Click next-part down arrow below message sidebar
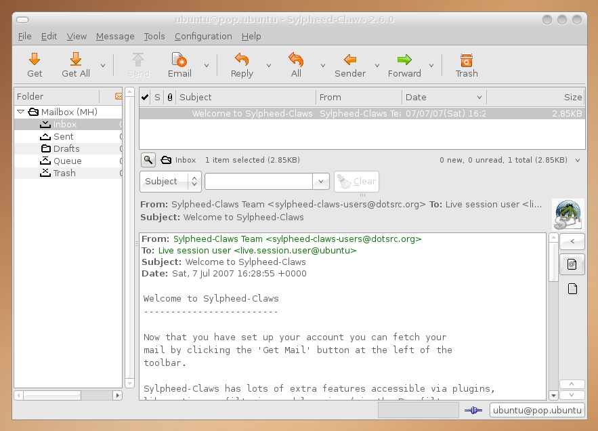Viewport: 598px width, 431px height. (x=572, y=395)
